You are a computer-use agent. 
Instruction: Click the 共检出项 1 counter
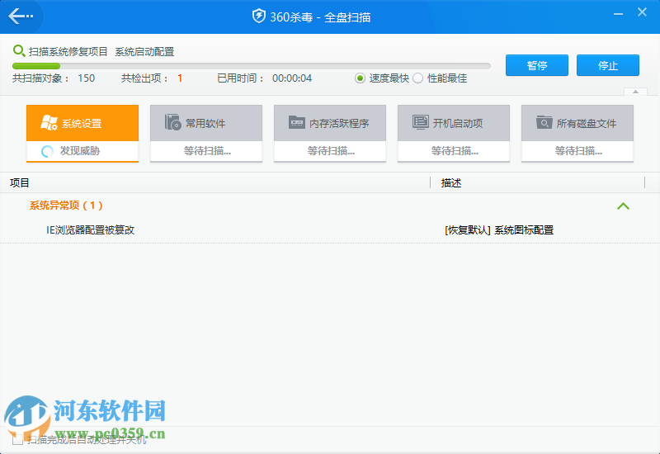click(152, 78)
